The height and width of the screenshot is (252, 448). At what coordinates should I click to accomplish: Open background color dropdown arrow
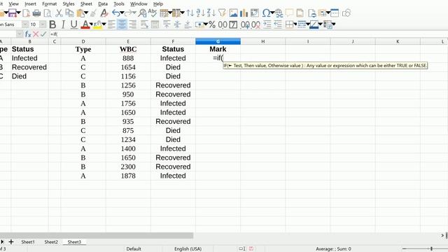[x=104, y=24]
